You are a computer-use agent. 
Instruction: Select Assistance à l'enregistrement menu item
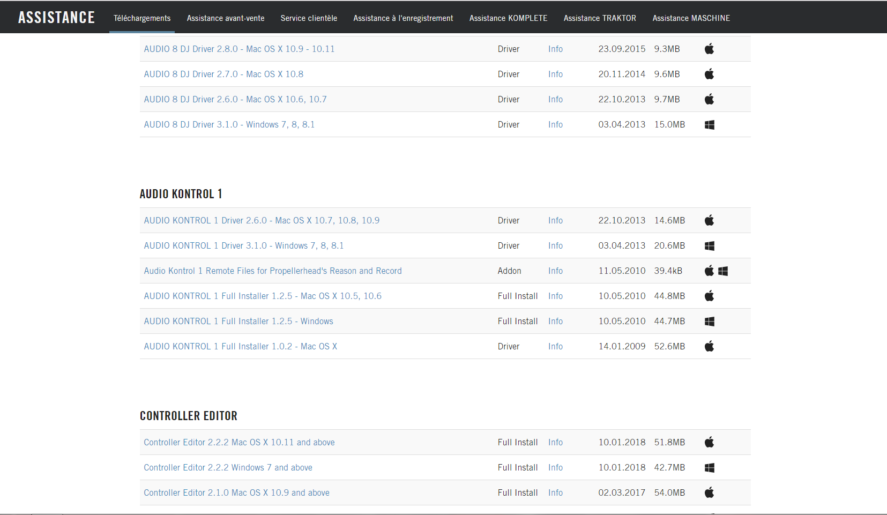(x=403, y=18)
